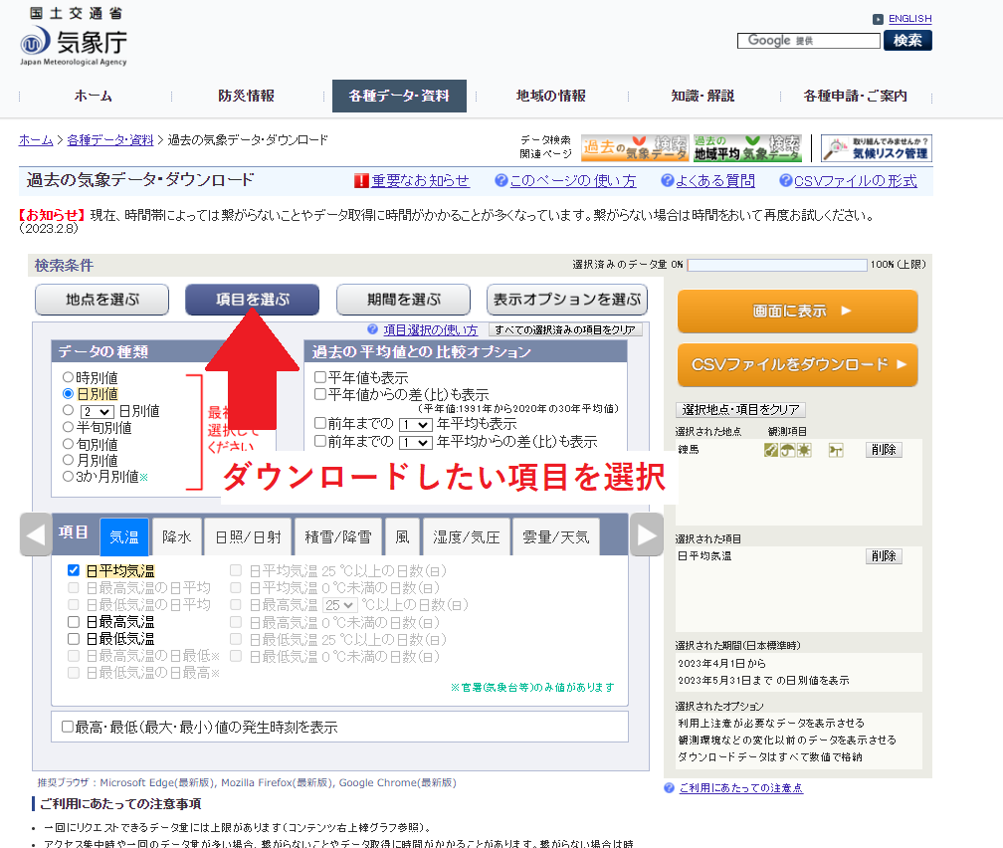Image resolution: width=1003 pixels, height=848 pixels.
Task: Tick the 年平均からの差(比)も表示 checkbox
Action: pyautogui.click(x=320, y=441)
